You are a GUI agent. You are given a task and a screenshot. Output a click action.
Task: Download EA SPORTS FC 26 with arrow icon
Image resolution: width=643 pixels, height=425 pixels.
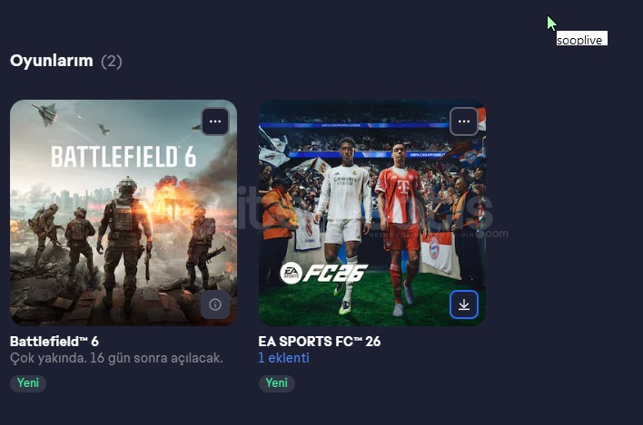pyautogui.click(x=464, y=304)
